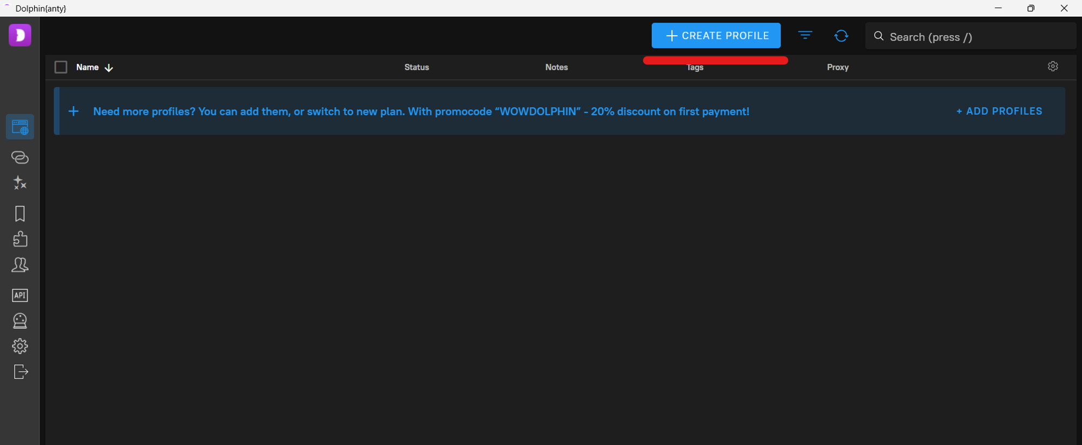The height and width of the screenshot is (445, 1082).
Task: Open table column settings gear
Action: (1053, 66)
